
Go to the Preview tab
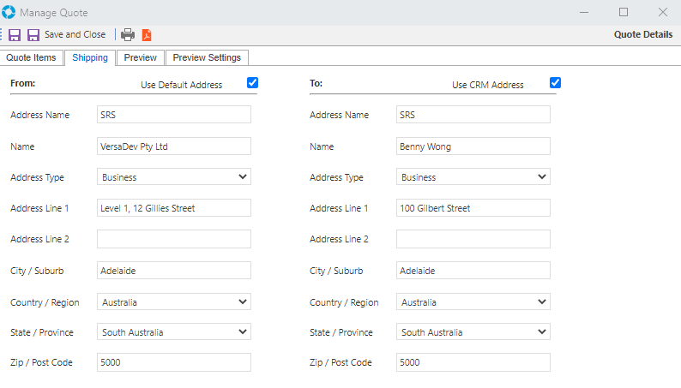pyautogui.click(x=140, y=57)
